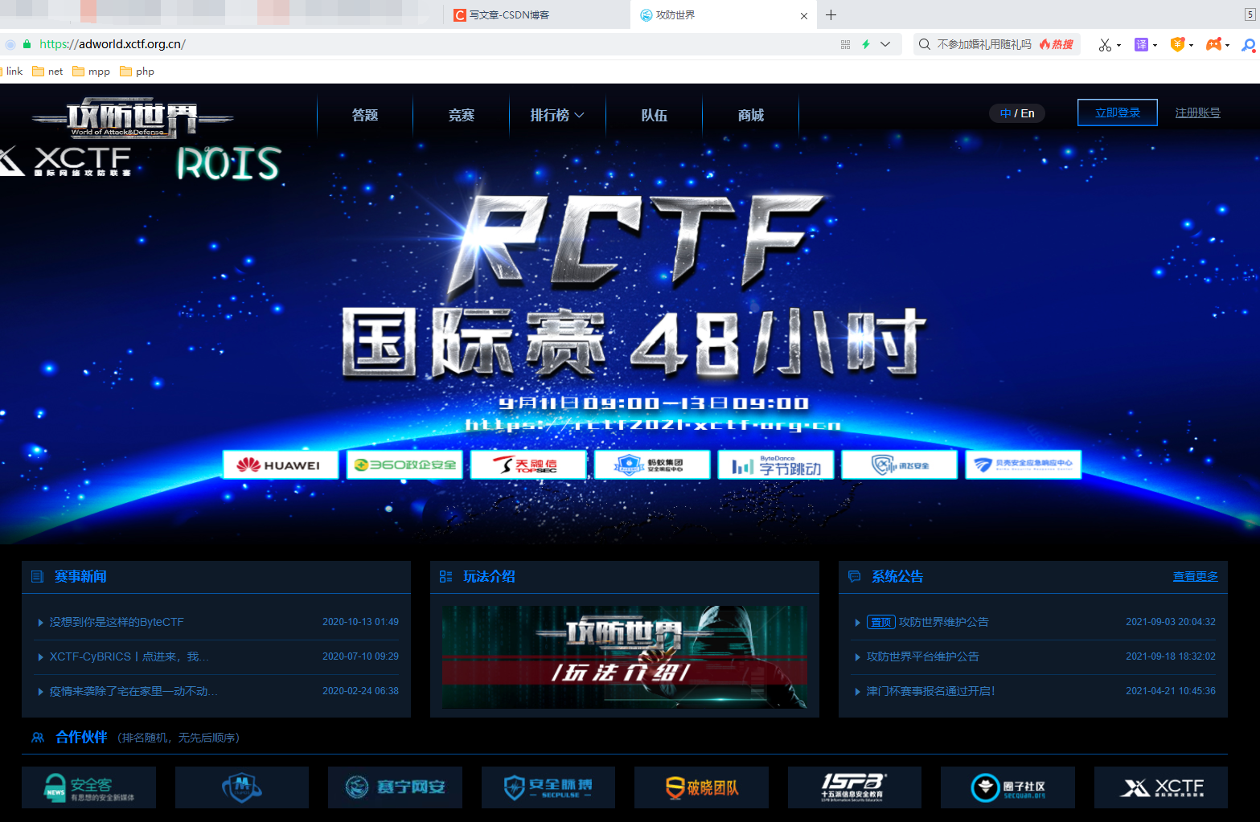Open the pinned 攻防世界维护公告 announcement
This screenshot has width=1260, height=822.
coord(943,622)
